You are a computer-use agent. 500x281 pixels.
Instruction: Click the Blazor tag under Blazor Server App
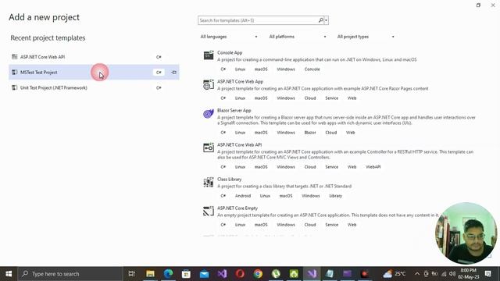(310, 133)
